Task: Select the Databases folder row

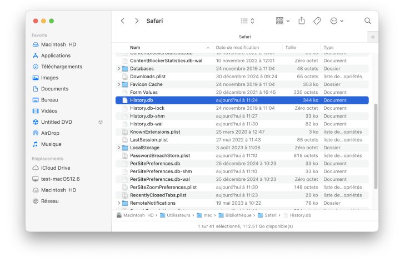Action: coord(242,69)
